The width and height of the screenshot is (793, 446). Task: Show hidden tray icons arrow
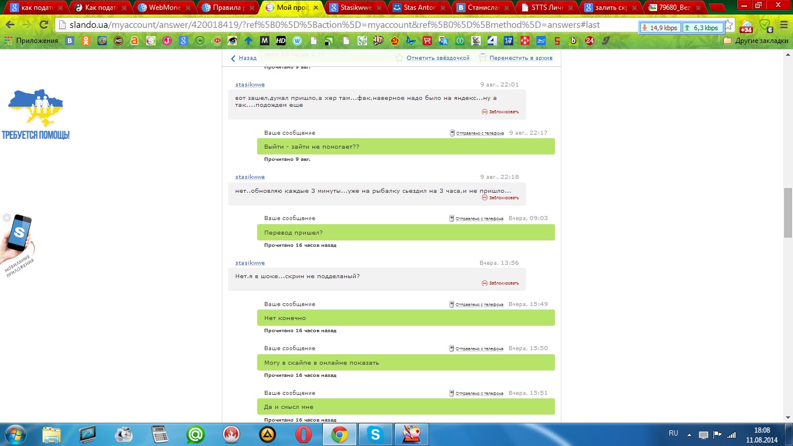[x=690, y=434]
